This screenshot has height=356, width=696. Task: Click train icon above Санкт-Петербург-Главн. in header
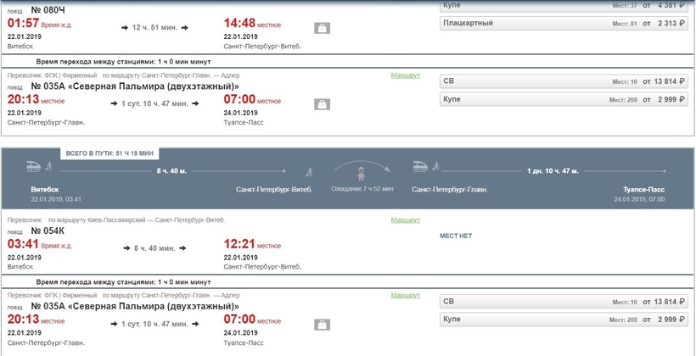[x=421, y=166]
